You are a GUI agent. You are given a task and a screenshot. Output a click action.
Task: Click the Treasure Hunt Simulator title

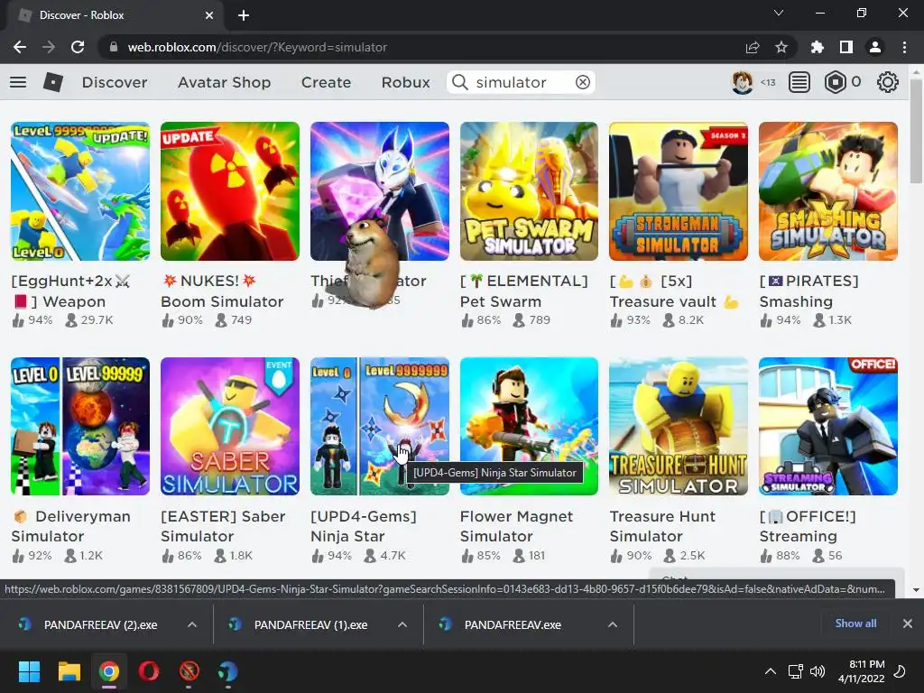coord(662,526)
